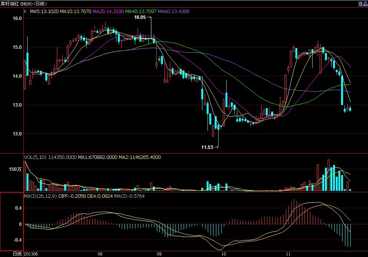
Task: Select the K indicator label
Action: coord(25,11)
